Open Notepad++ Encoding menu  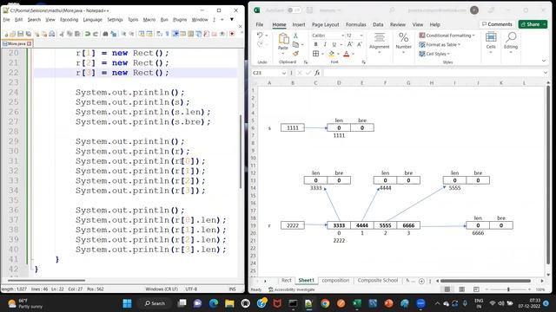69,20
